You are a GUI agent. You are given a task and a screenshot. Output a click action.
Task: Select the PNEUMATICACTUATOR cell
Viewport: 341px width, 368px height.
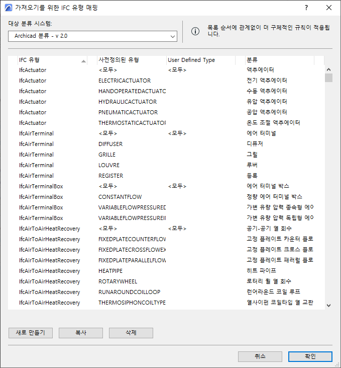pyautogui.click(x=128, y=112)
